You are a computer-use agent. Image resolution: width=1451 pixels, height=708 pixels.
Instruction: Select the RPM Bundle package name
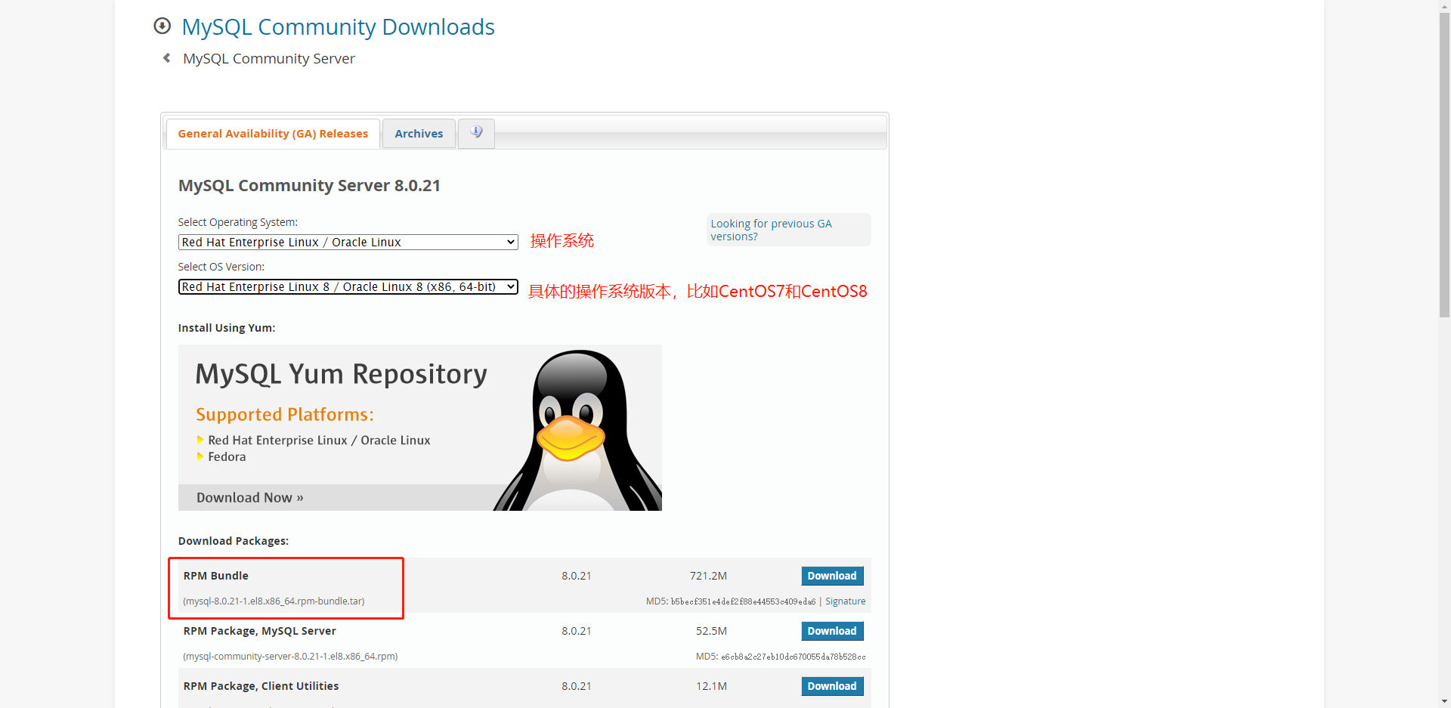(216, 576)
